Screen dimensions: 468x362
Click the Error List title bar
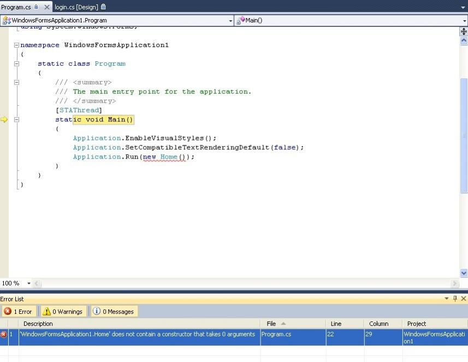pos(221,299)
